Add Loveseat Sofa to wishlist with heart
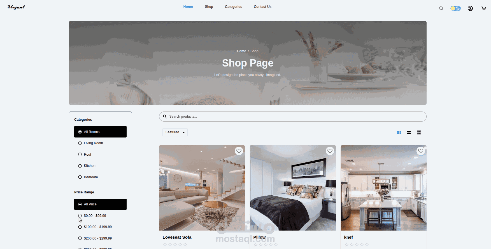Viewport: 491px width, 249px height. pos(239,151)
